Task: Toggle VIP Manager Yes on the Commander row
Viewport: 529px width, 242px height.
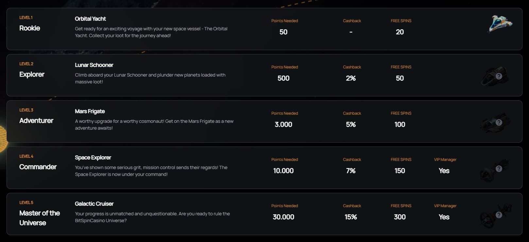Action: click(444, 171)
